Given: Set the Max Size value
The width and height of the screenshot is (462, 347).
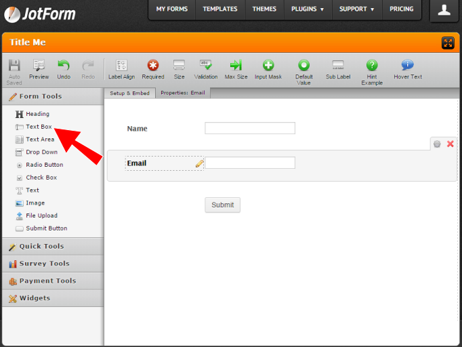Looking at the screenshot, I should click(236, 70).
